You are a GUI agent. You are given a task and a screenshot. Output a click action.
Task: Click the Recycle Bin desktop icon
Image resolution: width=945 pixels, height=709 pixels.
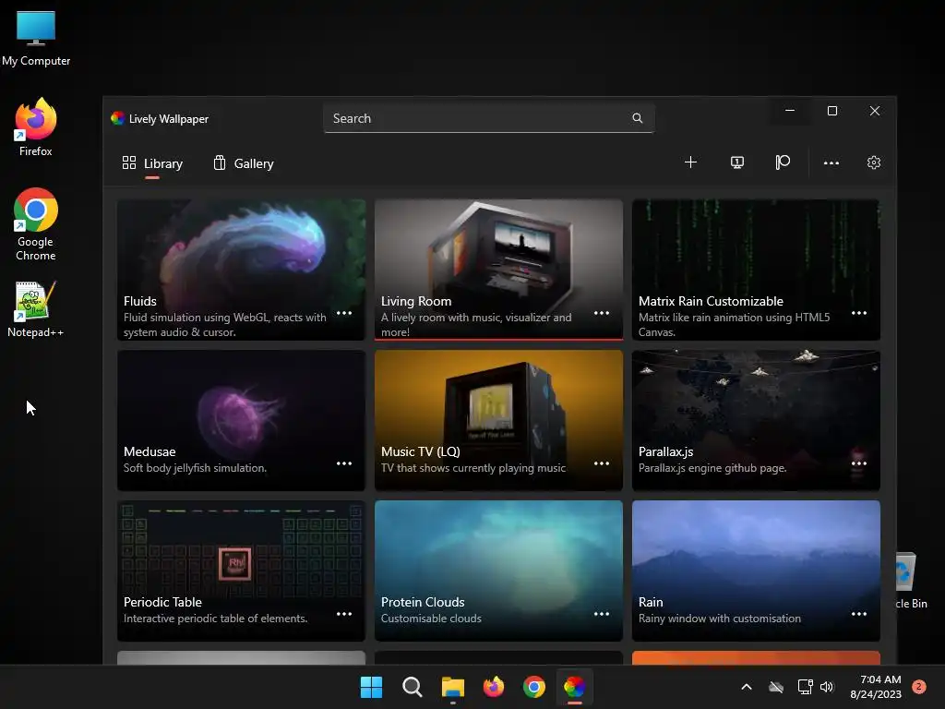[x=911, y=581]
